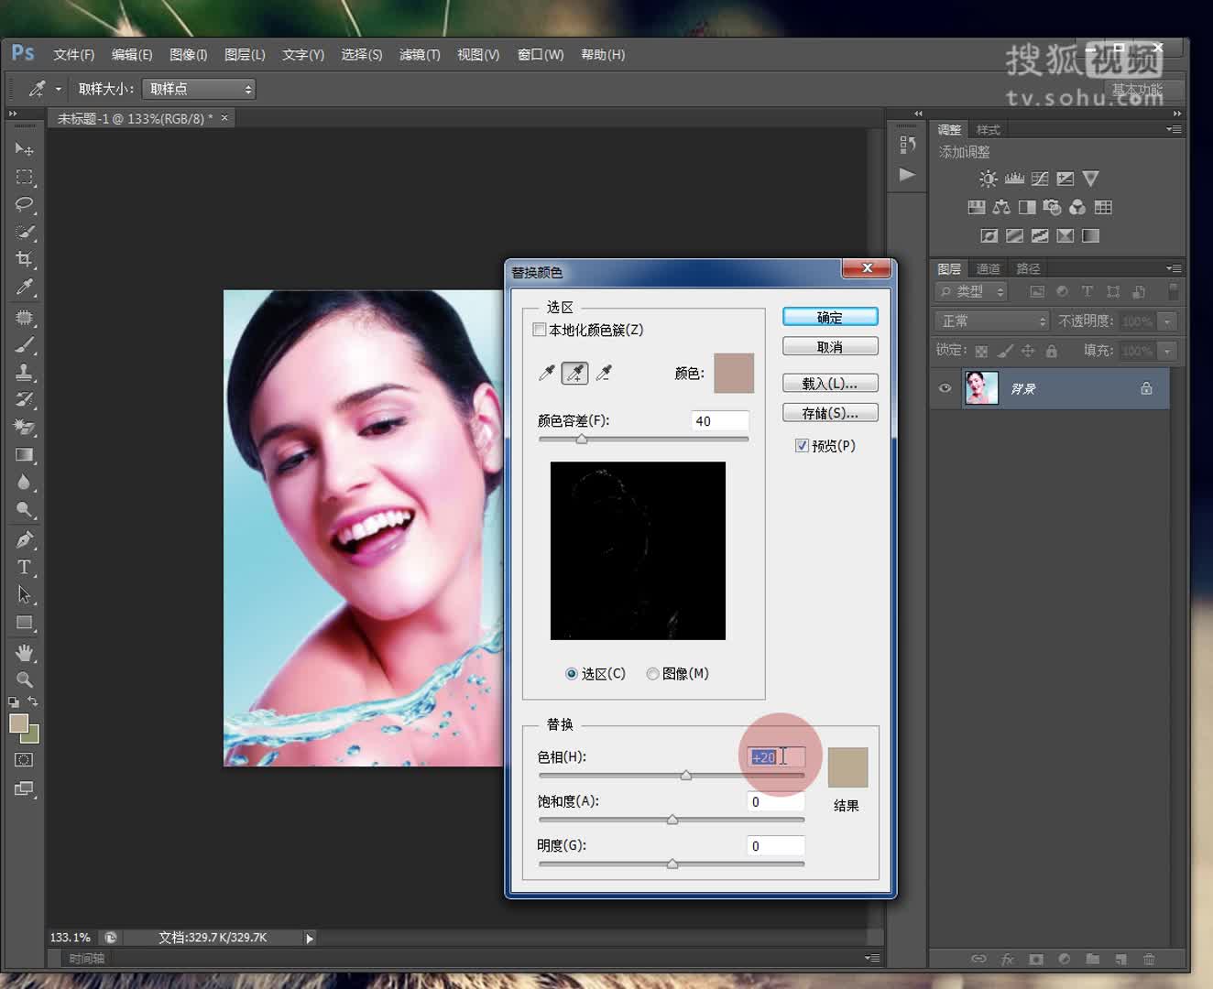Open the Opacity dropdown arrow
The height and width of the screenshot is (989, 1213).
(x=1167, y=321)
